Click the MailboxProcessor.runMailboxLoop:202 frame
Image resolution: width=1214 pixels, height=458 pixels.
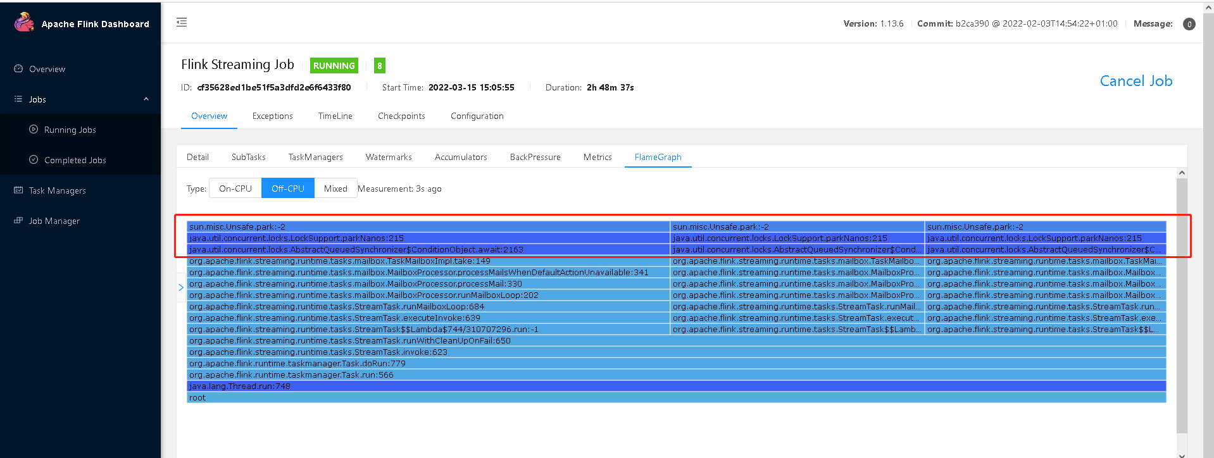[429, 295]
